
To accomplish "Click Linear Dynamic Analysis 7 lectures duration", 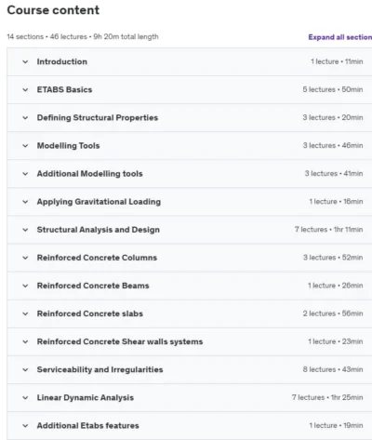I will [327, 397].
